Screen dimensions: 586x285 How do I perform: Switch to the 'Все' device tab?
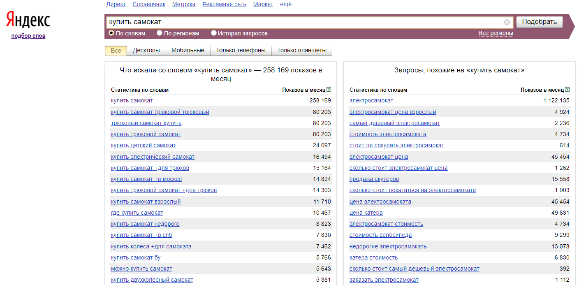116,51
